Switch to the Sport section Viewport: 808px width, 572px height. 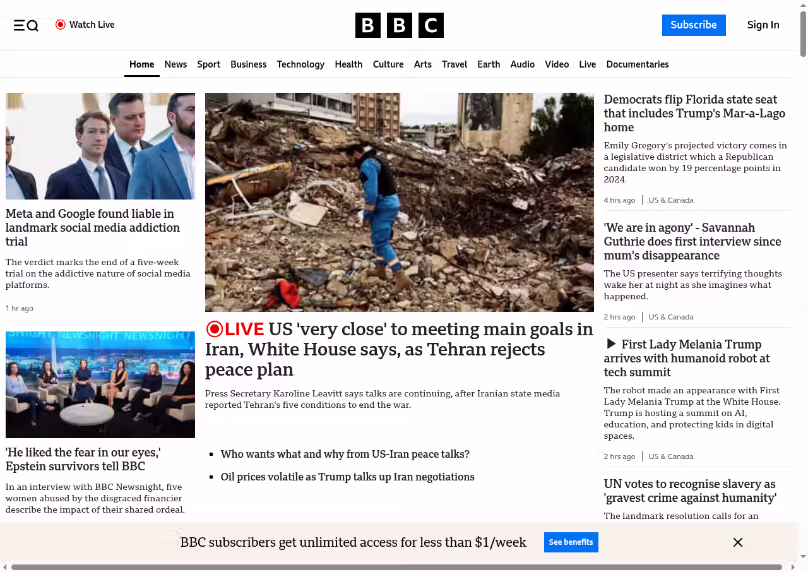pyautogui.click(x=208, y=64)
